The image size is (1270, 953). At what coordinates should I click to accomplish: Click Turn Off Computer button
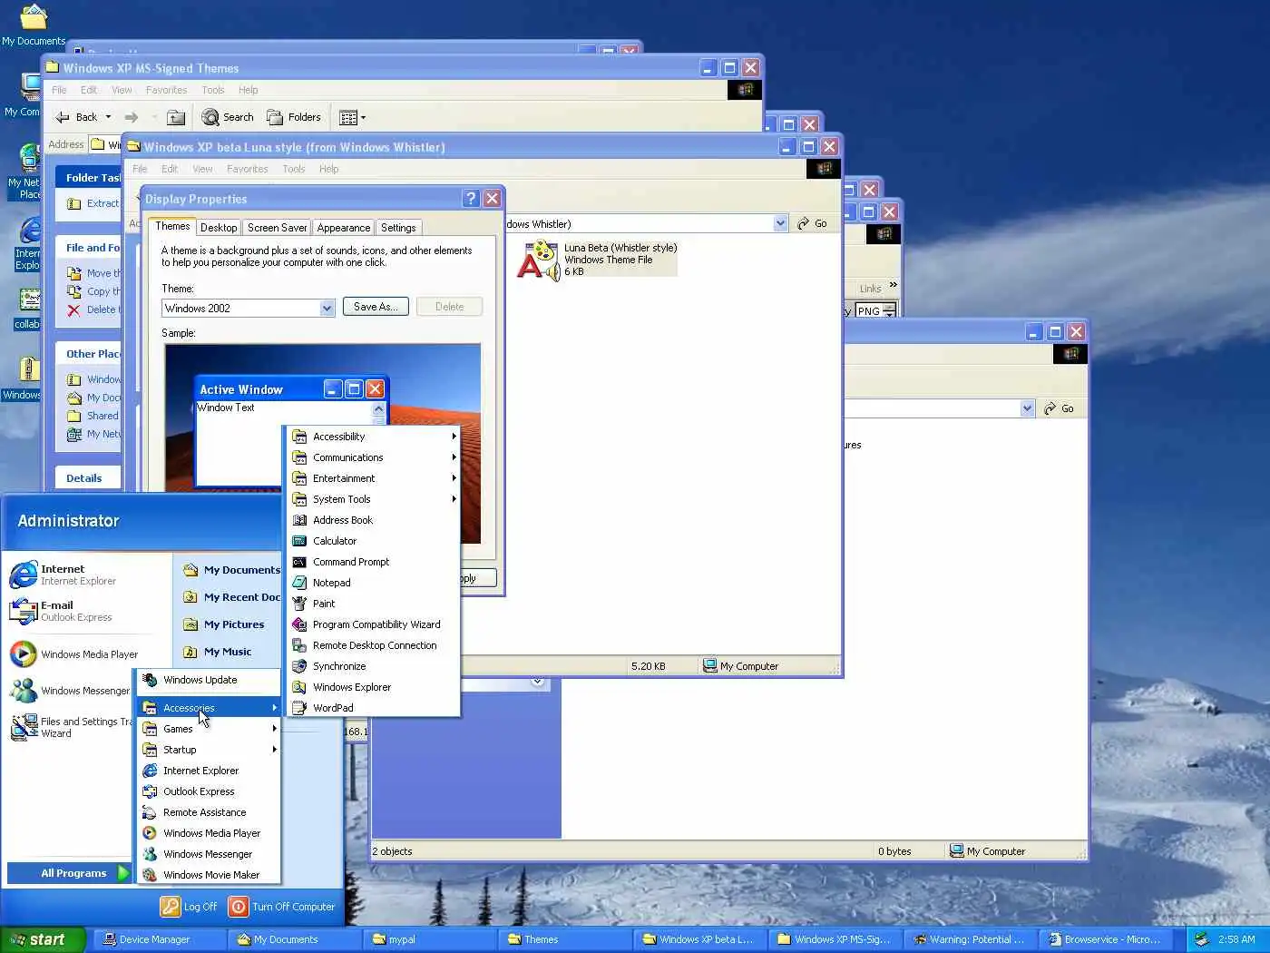coord(282,907)
